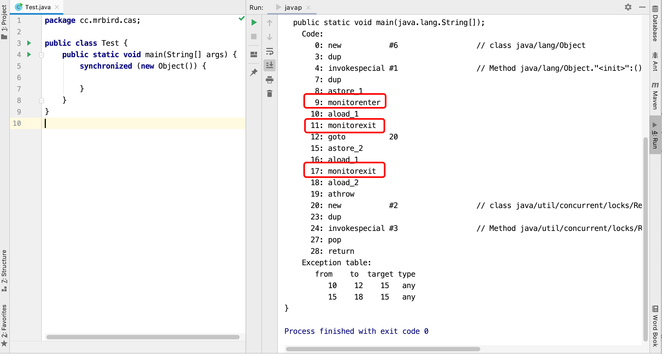The width and height of the screenshot is (662, 354).
Task: Click '19: athrow' in bytecode output
Action: coord(332,194)
